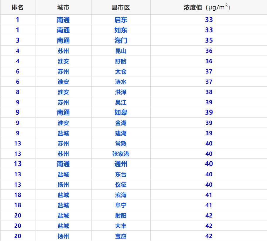Click rank 18 in the 阜宁 row

pos(18,205)
